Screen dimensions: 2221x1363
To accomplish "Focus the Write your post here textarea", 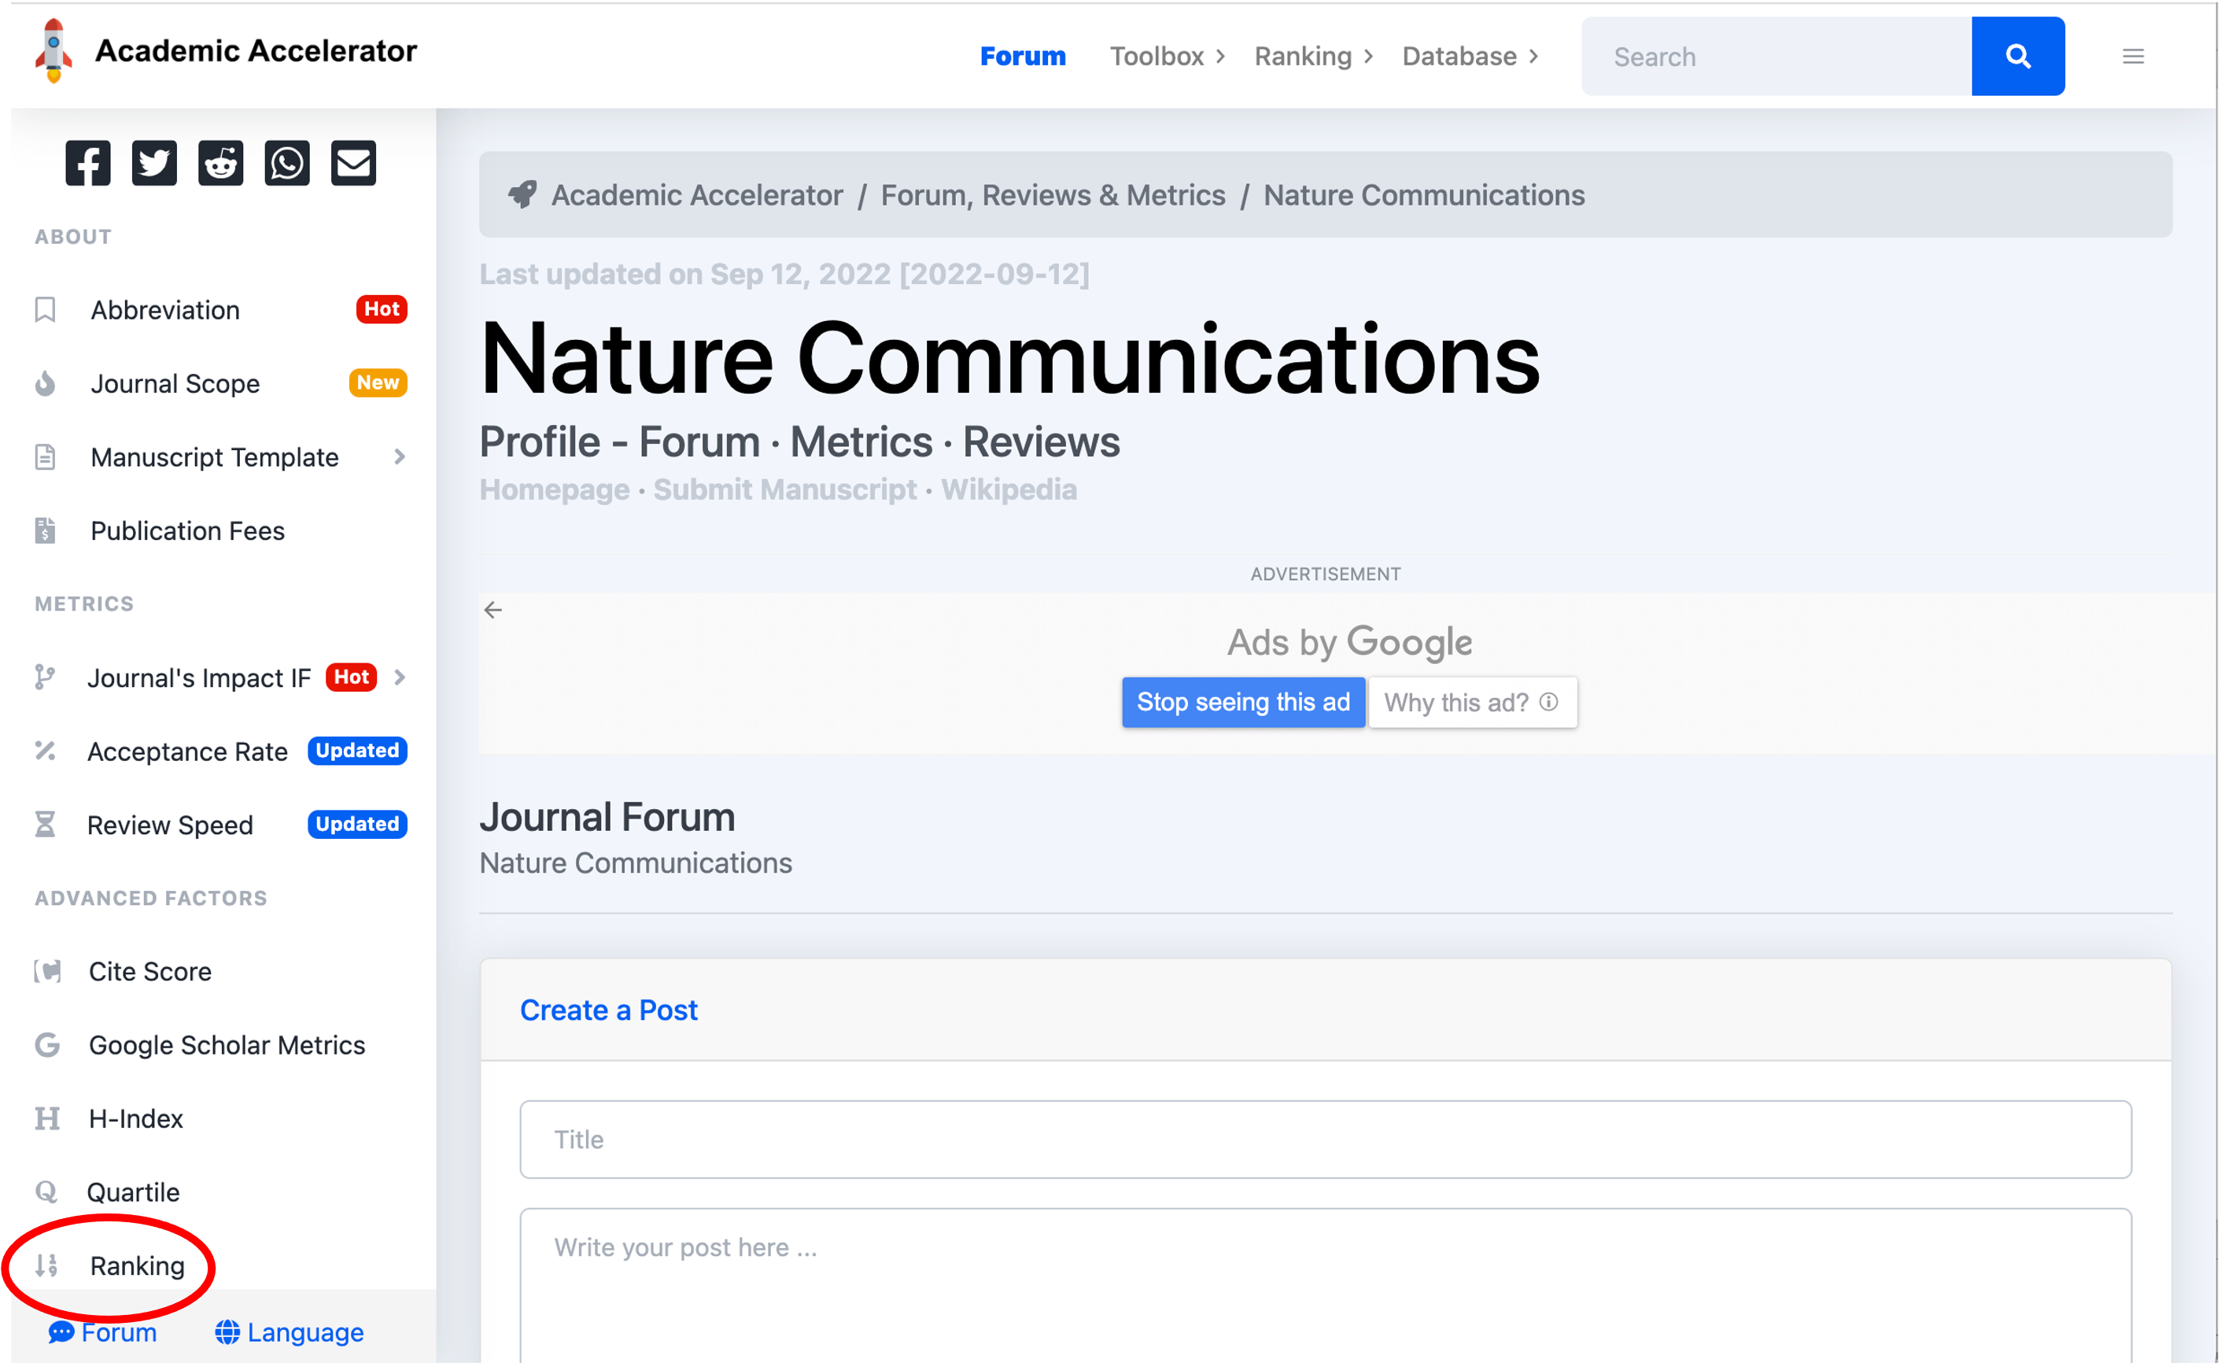I will tap(1325, 1285).
